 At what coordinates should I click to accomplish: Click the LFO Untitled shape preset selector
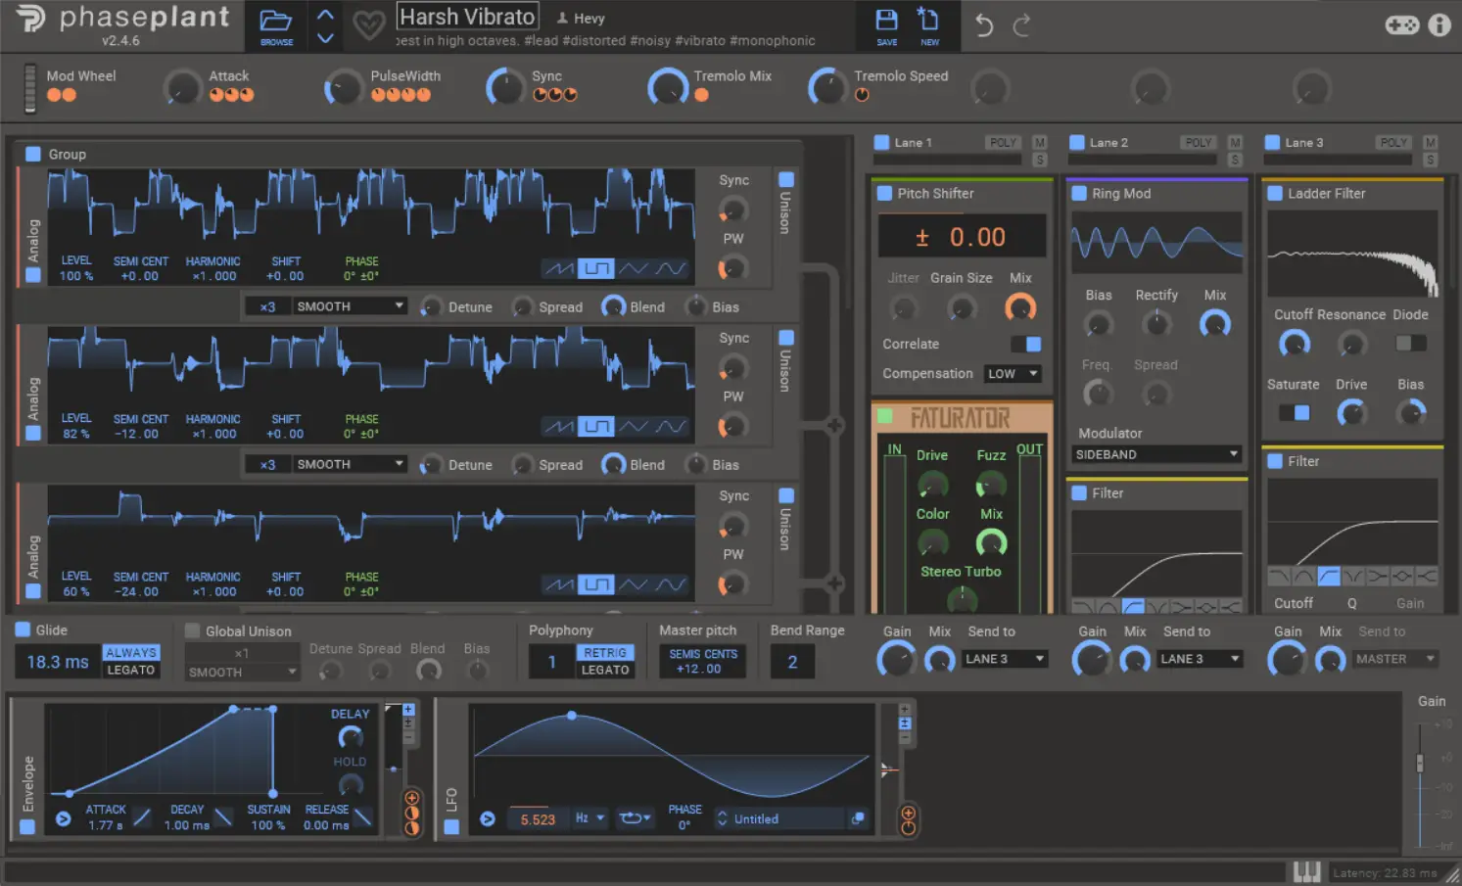coord(779,818)
